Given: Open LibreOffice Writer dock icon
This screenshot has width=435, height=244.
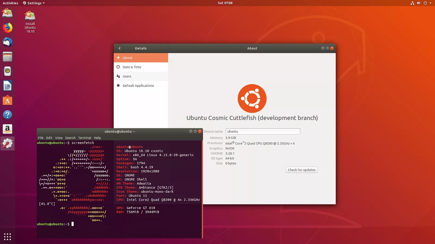Looking at the screenshot, I should 7,86.
